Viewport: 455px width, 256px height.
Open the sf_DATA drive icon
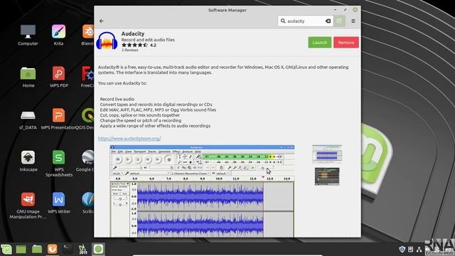(28, 119)
